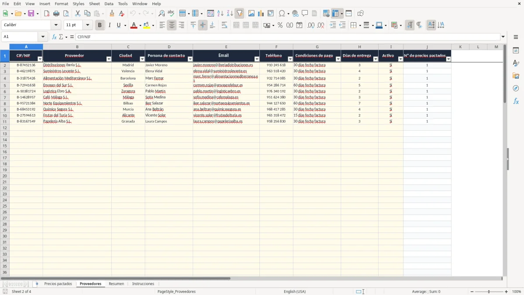
Task: Expand the Name Box dropdown
Action: (43, 37)
